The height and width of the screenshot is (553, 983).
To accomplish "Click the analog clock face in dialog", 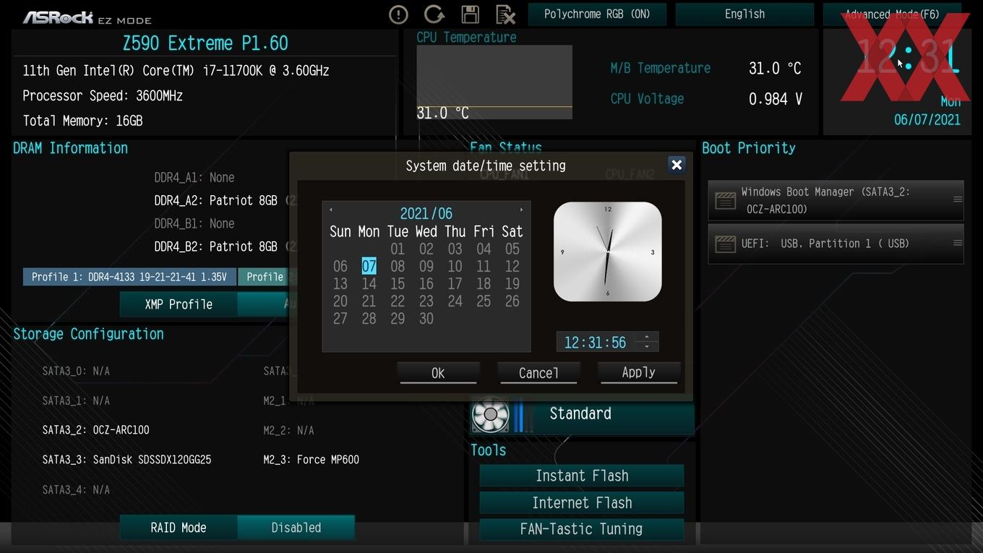I will pos(608,252).
